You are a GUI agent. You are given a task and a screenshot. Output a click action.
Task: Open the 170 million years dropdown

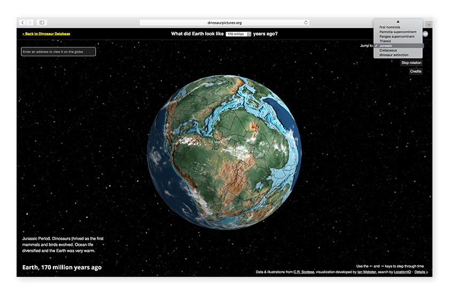click(x=238, y=34)
